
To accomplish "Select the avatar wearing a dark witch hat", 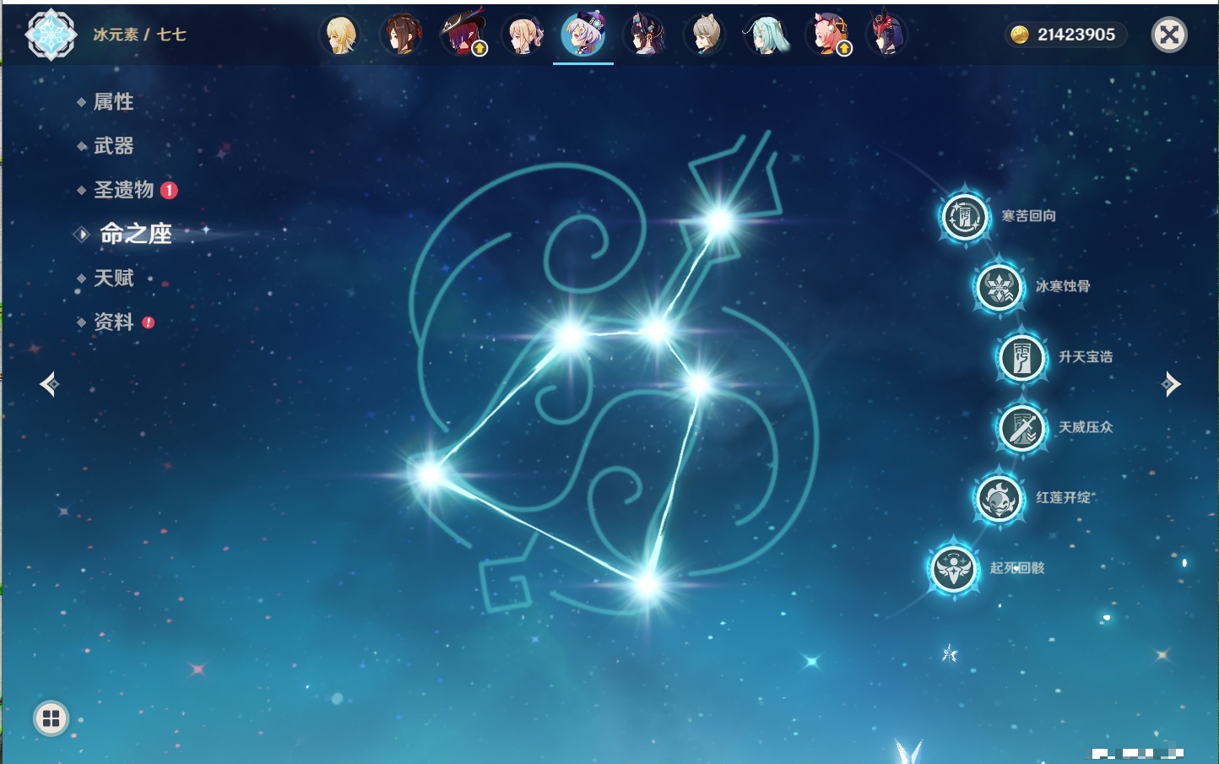I will click(463, 35).
